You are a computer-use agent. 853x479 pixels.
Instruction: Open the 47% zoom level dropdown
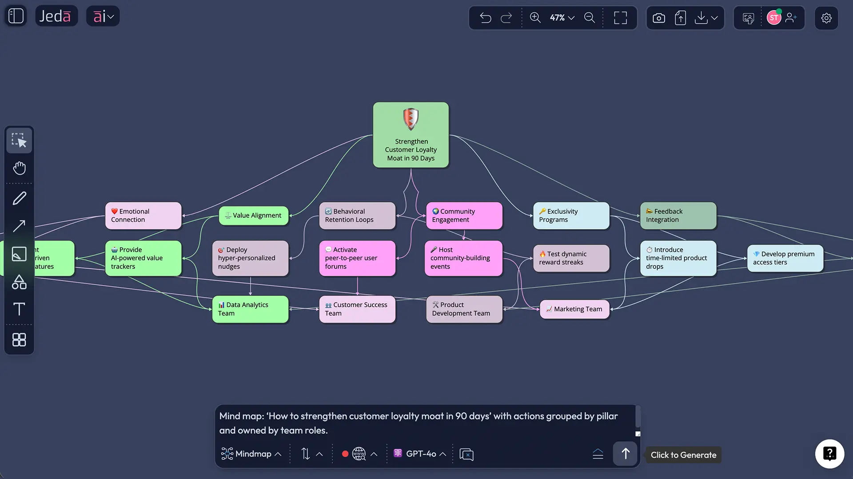tap(562, 18)
